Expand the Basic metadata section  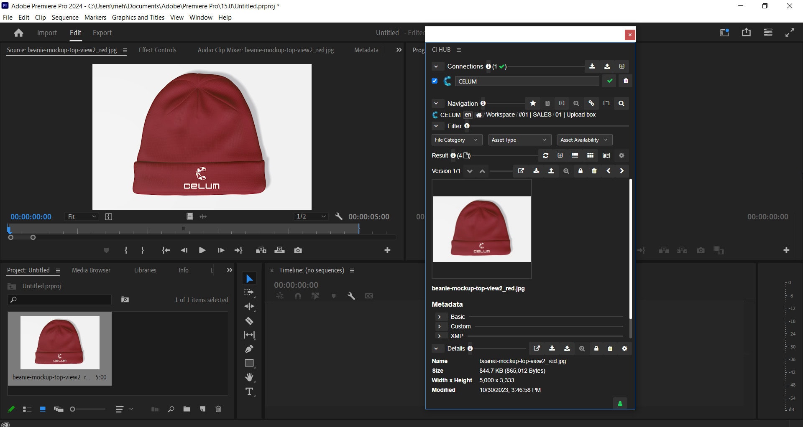point(439,317)
